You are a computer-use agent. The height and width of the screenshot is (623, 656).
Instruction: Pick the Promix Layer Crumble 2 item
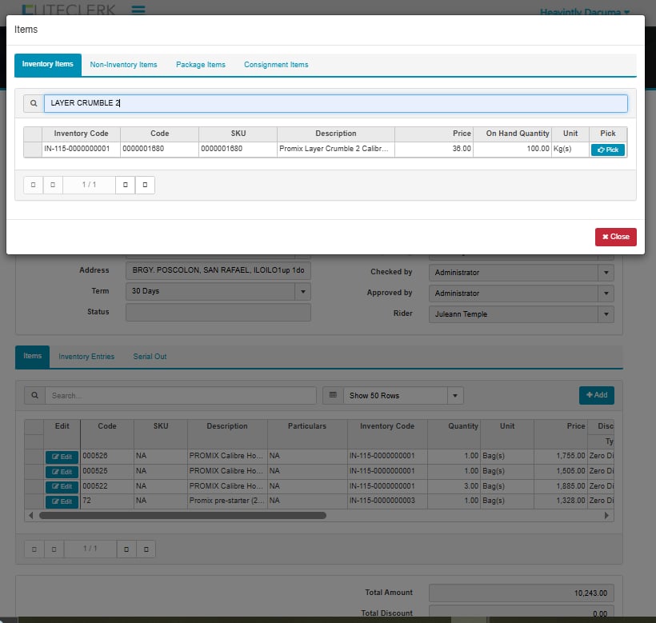click(607, 150)
